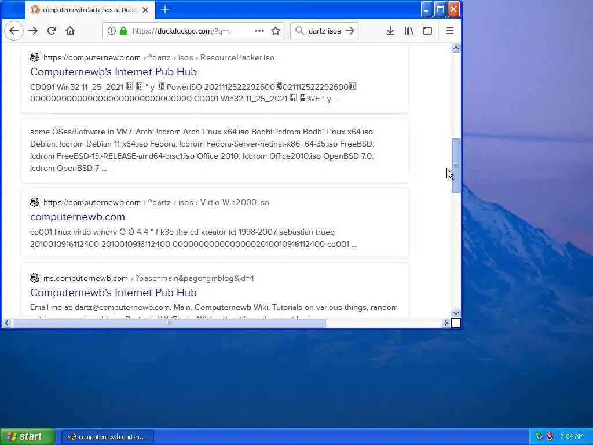Click the computernewb dartz taskbar button
The height and width of the screenshot is (445, 593).
click(107, 437)
